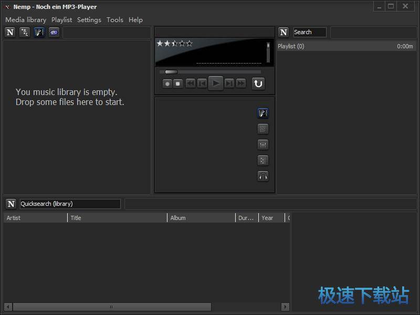Click inside the Quicksearch (library) field
420x315 pixels.
[68, 204]
